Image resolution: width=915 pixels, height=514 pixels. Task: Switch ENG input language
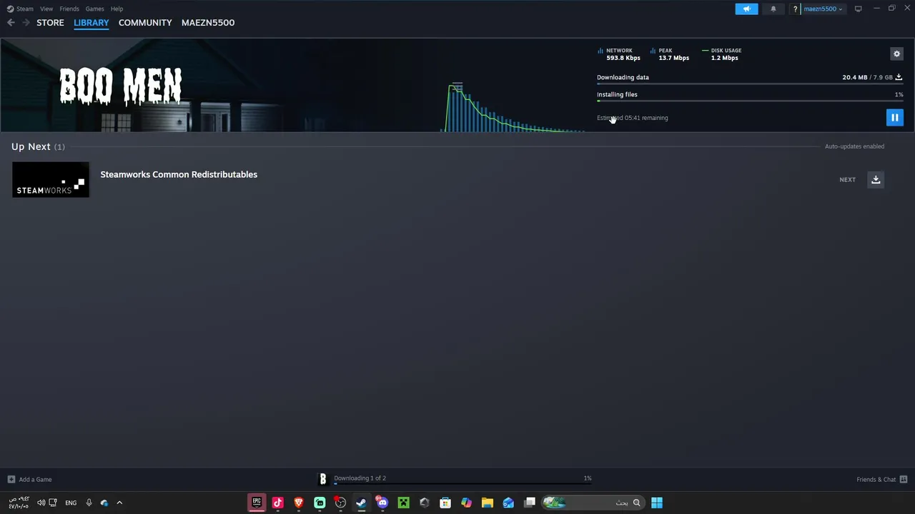tap(71, 503)
